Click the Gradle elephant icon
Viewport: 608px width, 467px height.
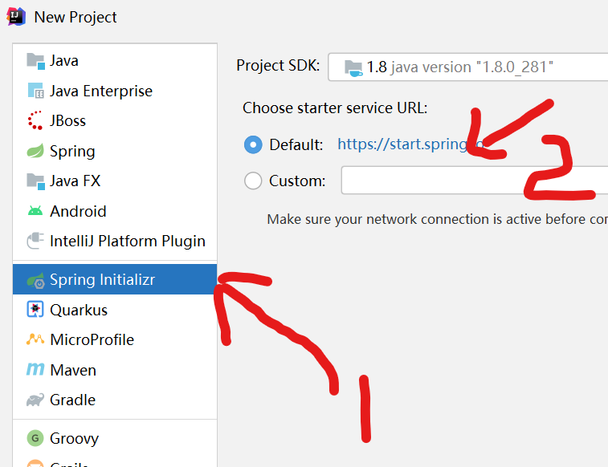(35, 400)
